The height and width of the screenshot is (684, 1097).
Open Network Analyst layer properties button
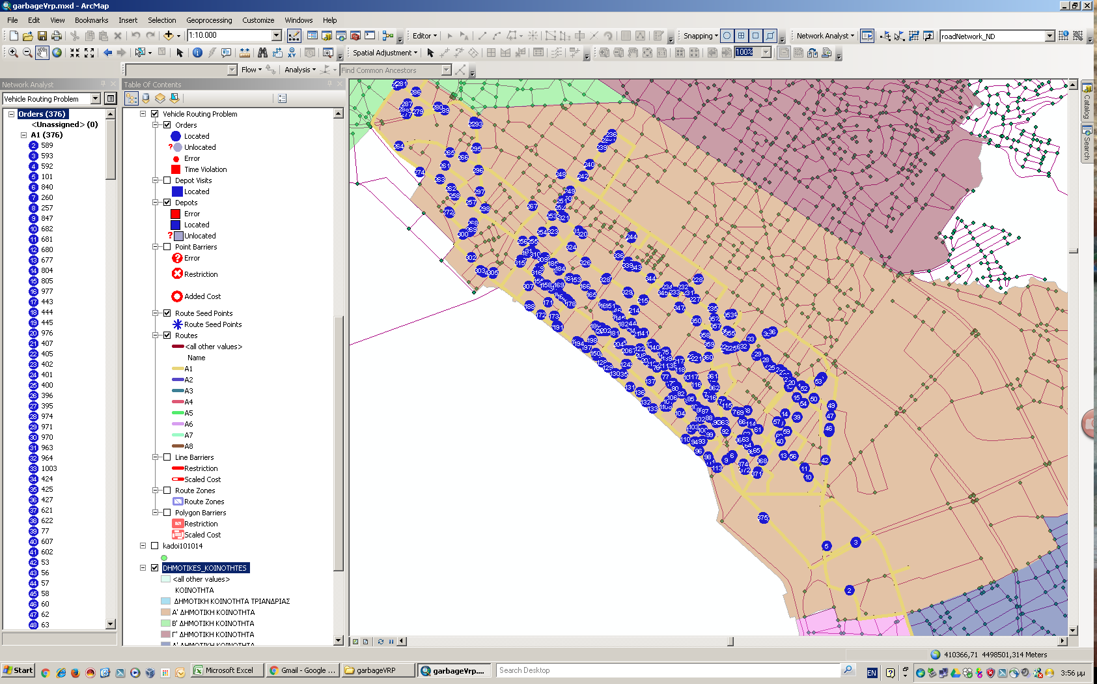(111, 98)
